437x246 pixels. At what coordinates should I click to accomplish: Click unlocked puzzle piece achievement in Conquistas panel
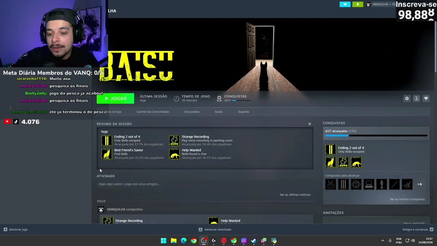[343, 163]
